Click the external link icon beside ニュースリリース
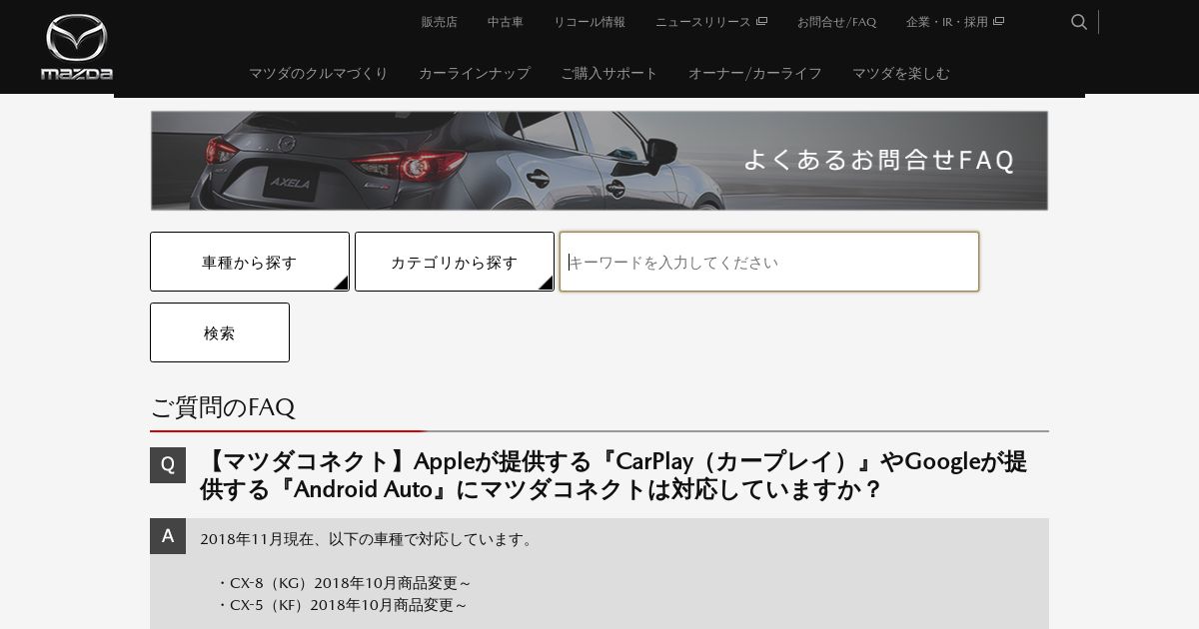 (x=761, y=22)
